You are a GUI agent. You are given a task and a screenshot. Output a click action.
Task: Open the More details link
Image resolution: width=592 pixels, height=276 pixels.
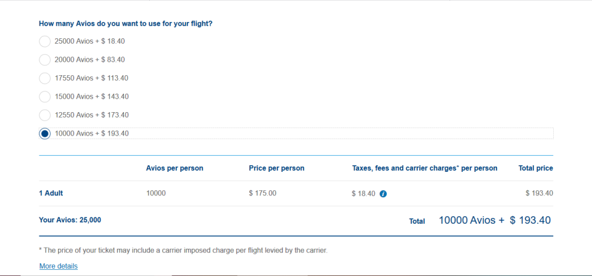click(59, 266)
